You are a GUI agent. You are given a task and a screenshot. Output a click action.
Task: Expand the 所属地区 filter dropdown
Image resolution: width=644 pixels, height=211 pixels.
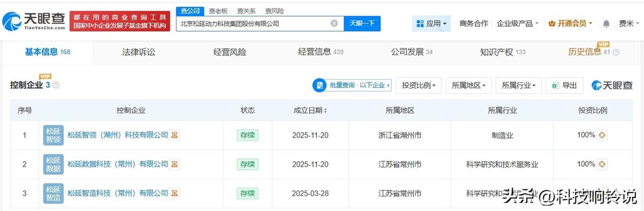(x=468, y=86)
